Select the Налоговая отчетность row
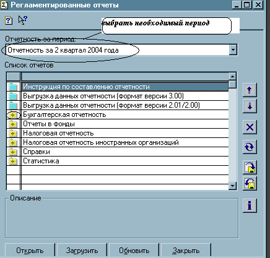The height and width of the screenshot is (258, 270). point(125,133)
